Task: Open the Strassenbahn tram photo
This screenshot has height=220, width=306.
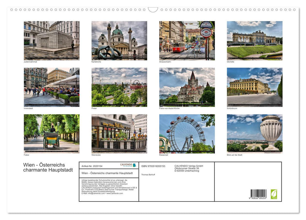Action: [187, 41]
